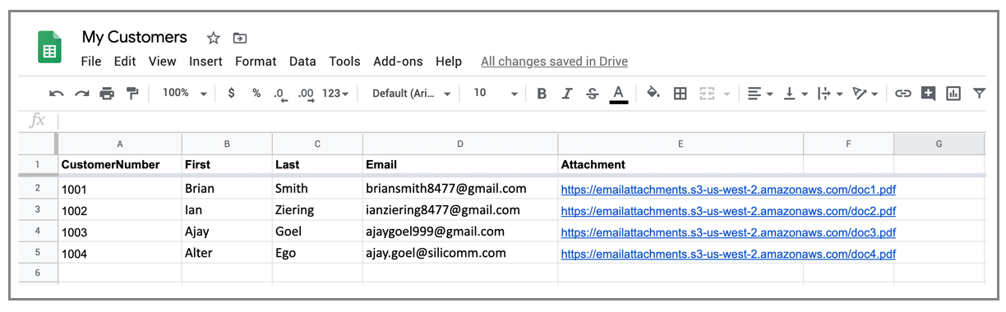Format as currency with dollar icon
The width and height of the screenshot is (1006, 312).
click(x=232, y=94)
